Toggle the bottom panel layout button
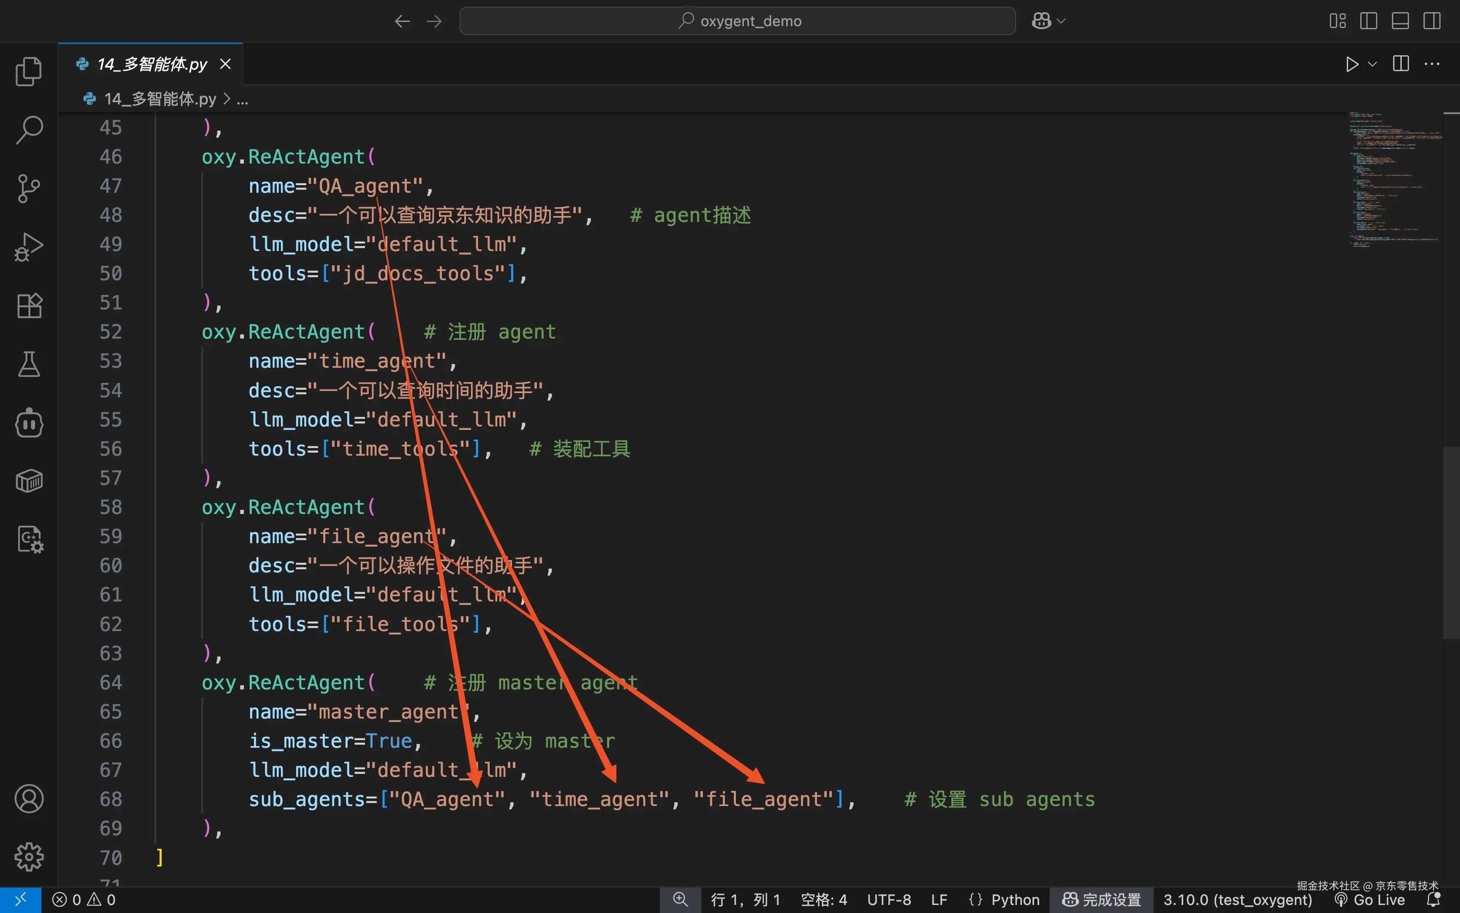Viewport: 1460px width, 913px height. pos(1400,21)
